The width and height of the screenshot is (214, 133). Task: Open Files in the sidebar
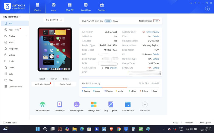15,80
